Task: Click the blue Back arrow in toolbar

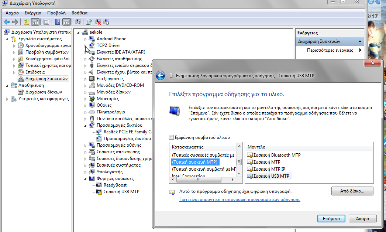Action: click(x=7, y=22)
